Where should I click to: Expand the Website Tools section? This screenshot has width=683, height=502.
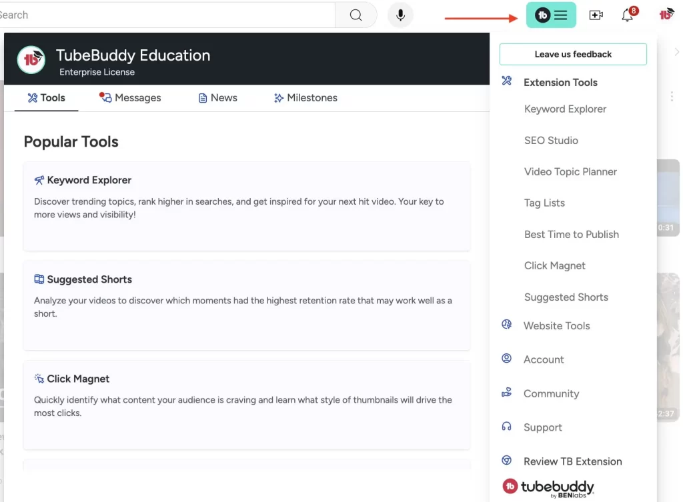pyautogui.click(x=556, y=326)
